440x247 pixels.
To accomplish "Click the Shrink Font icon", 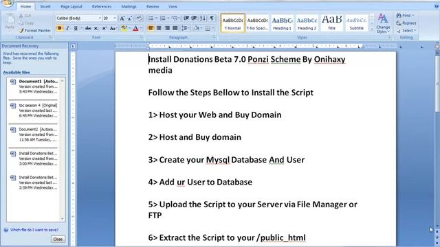I will 130,19.
